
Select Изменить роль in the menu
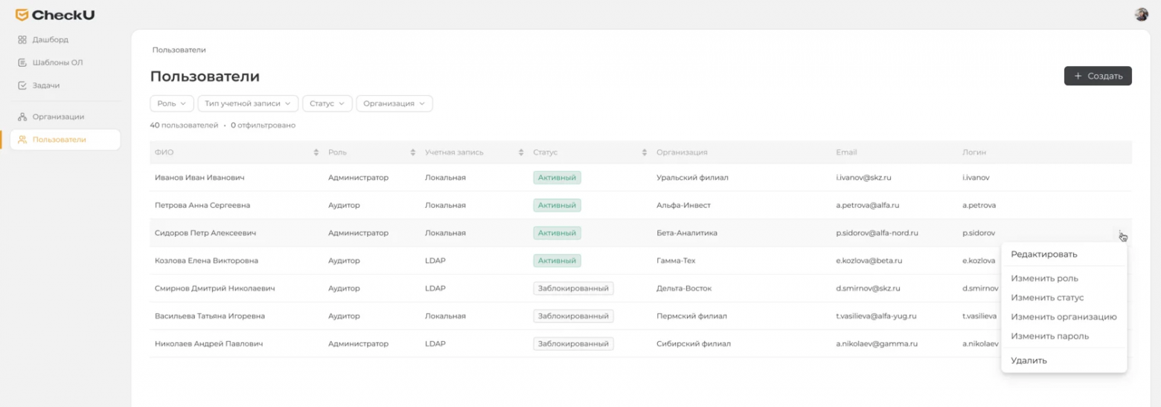1044,279
